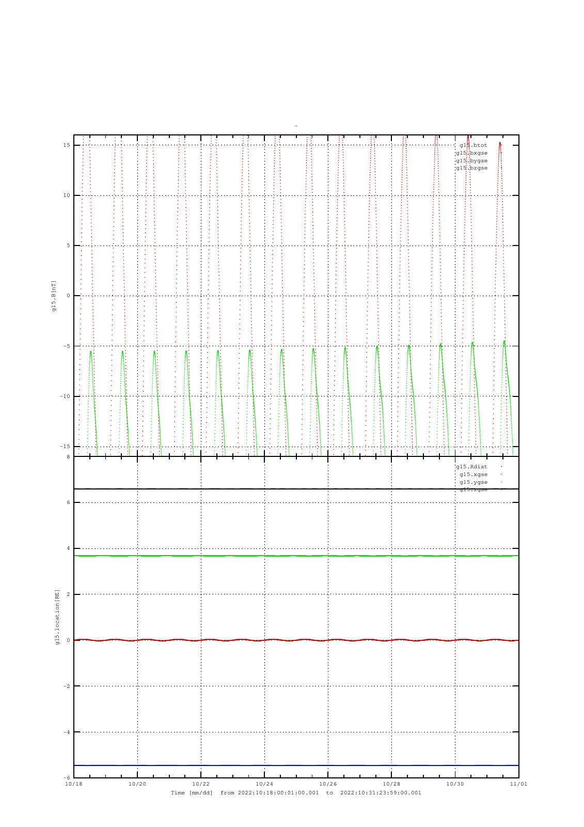Click the 10/22 date tick label
584x827 pixels.
[x=201, y=784]
